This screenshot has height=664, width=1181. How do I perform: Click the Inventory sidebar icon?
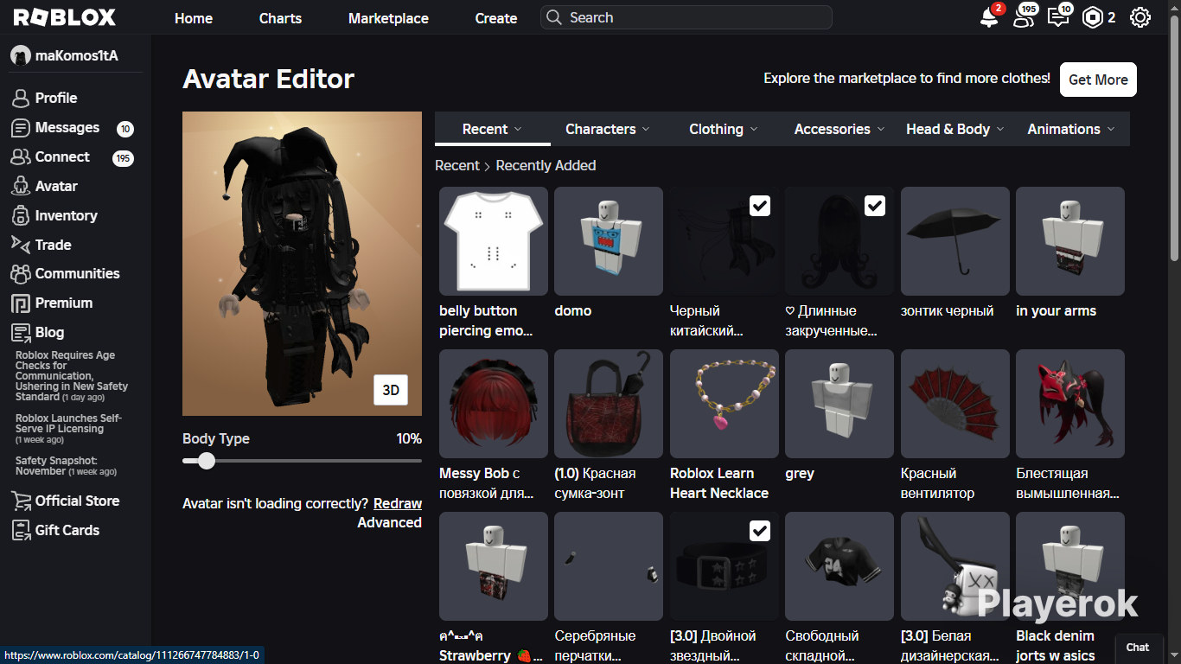21,216
